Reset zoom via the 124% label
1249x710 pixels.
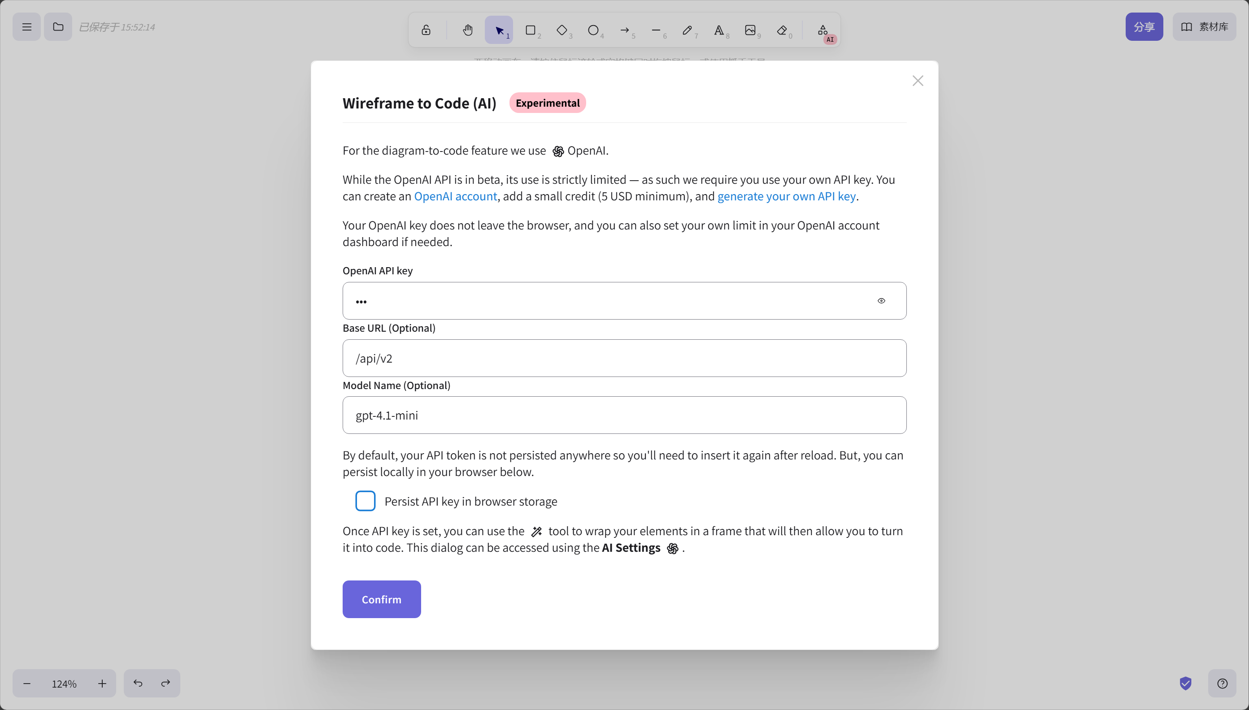(65, 684)
